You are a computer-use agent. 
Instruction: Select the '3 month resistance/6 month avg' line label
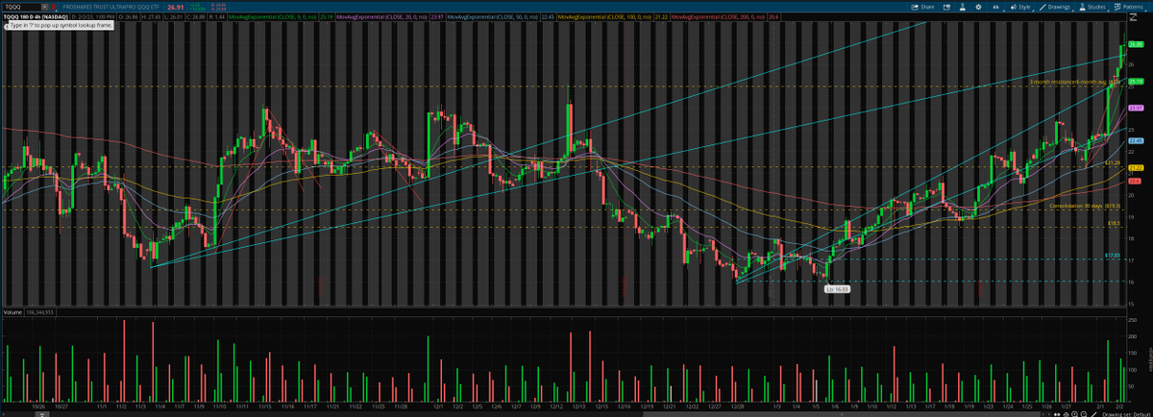[x=1075, y=83]
